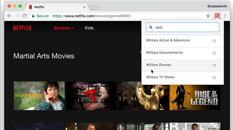Expand the Browse dropdown menu

point(63,28)
